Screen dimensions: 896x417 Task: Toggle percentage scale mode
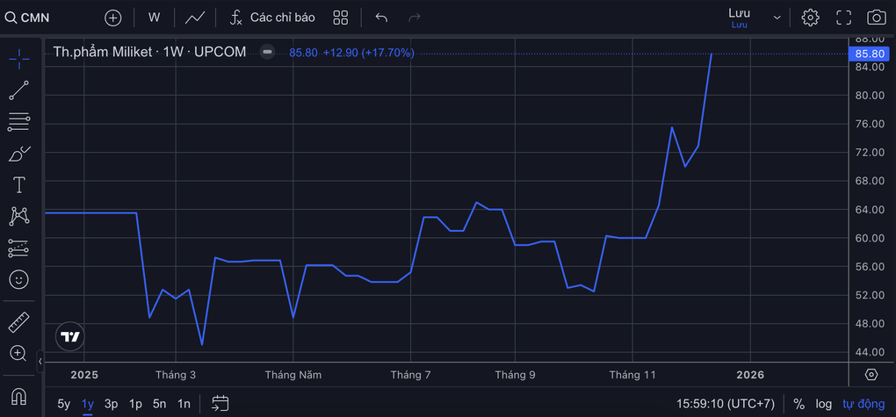click(x=798, y=404)
